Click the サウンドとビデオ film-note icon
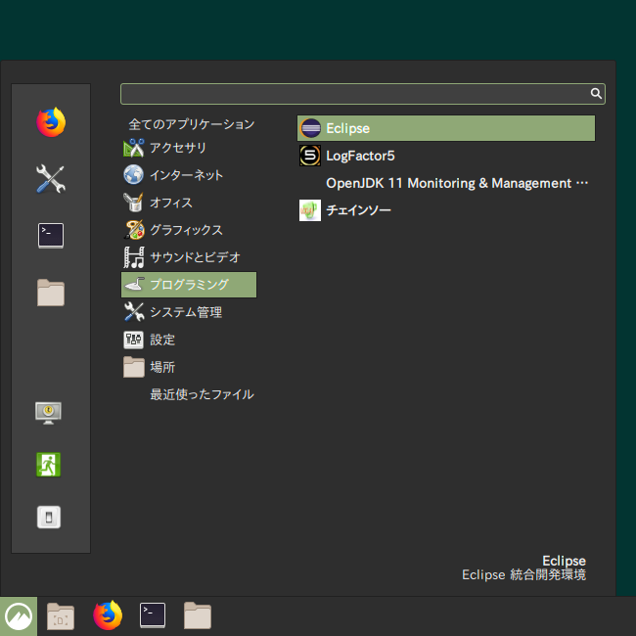 (x=134, y=257)
